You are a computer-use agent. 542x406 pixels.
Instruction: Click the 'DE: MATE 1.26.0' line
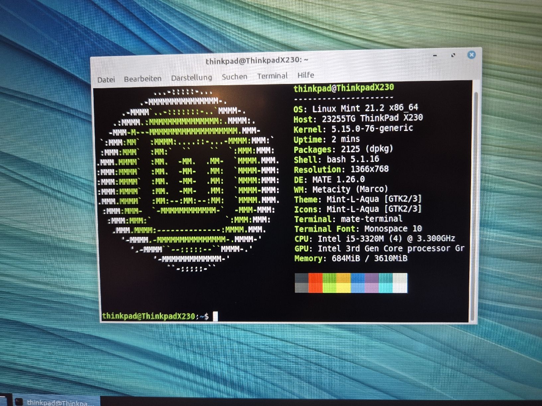tap(329, 179)
